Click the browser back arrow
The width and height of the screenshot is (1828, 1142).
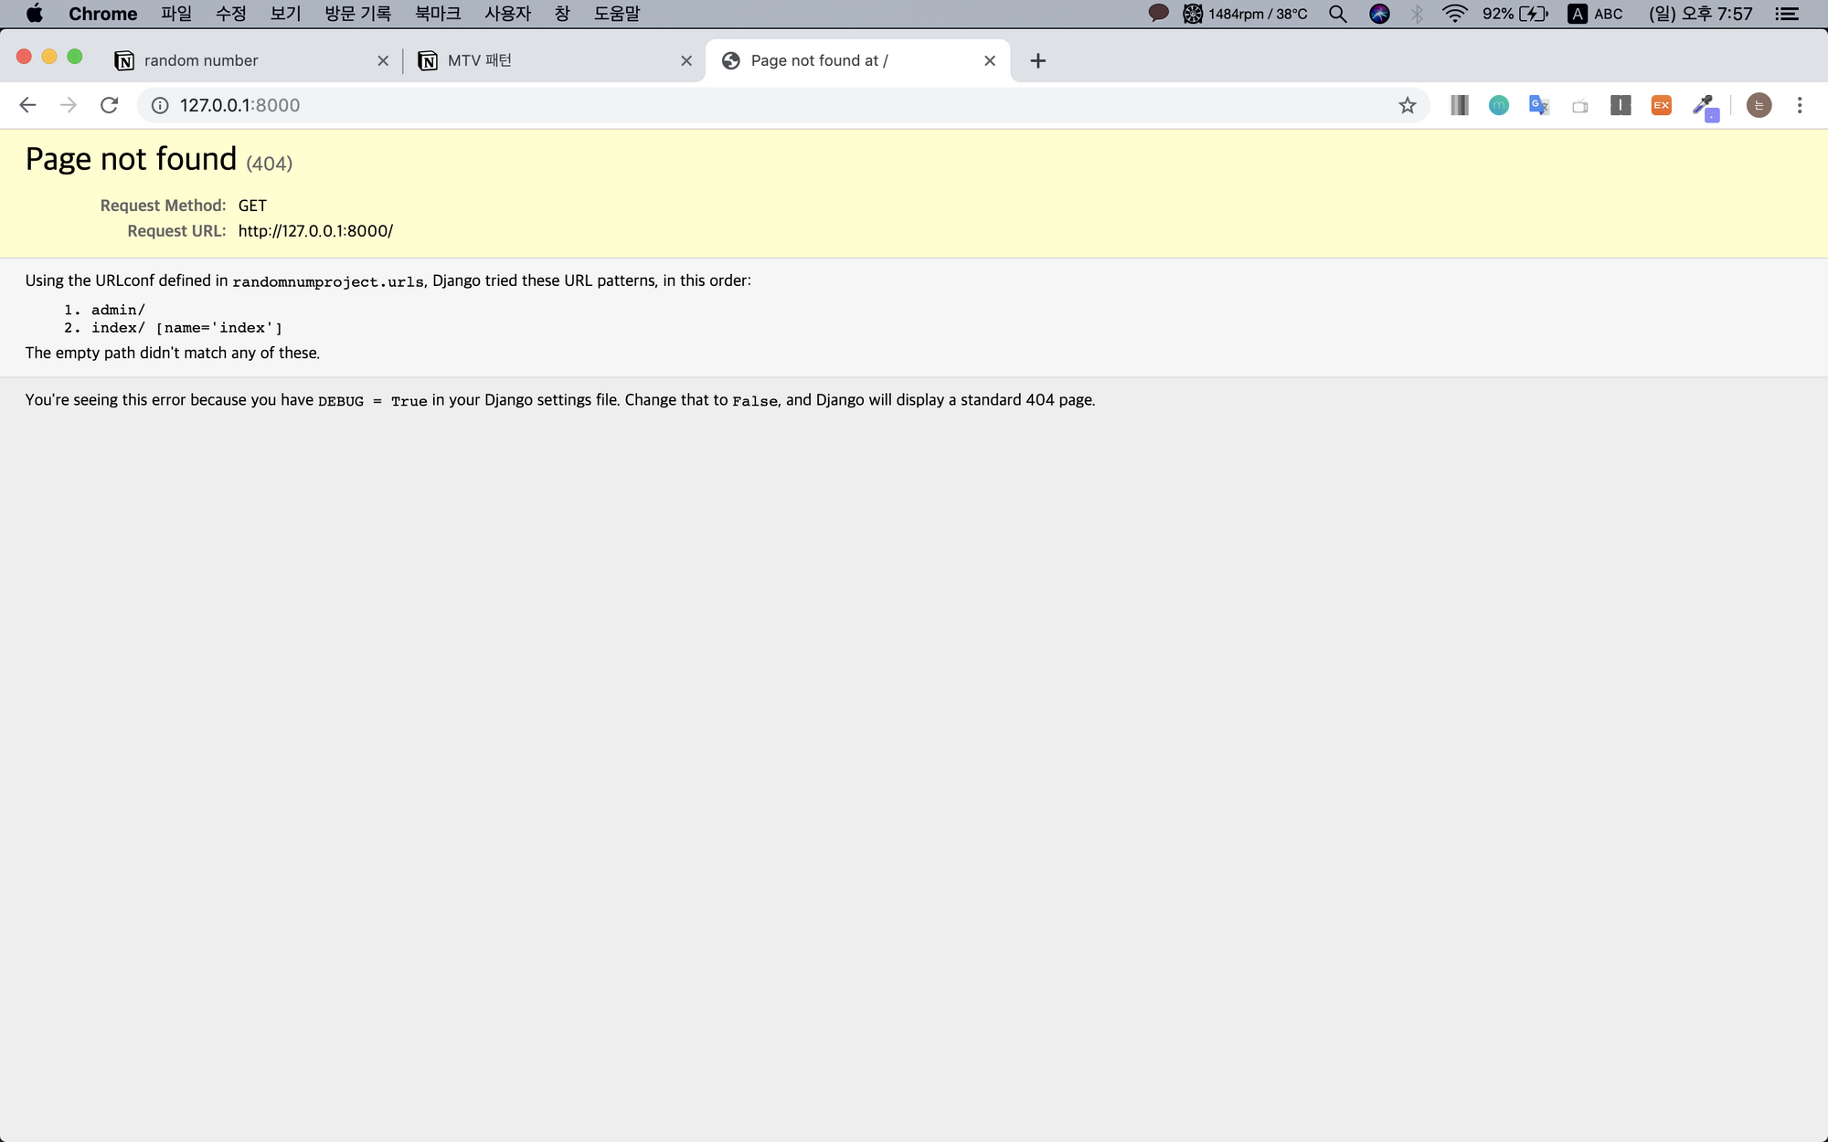[x=27, y=105]
